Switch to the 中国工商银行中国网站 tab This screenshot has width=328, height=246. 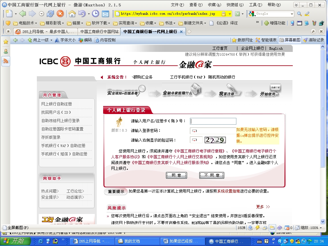[99, 32]
